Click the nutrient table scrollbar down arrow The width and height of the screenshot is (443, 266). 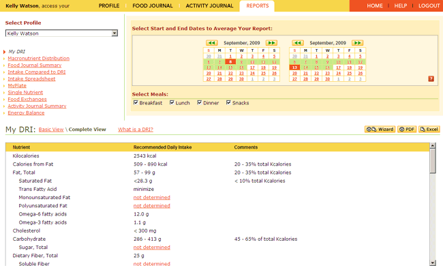433,263
